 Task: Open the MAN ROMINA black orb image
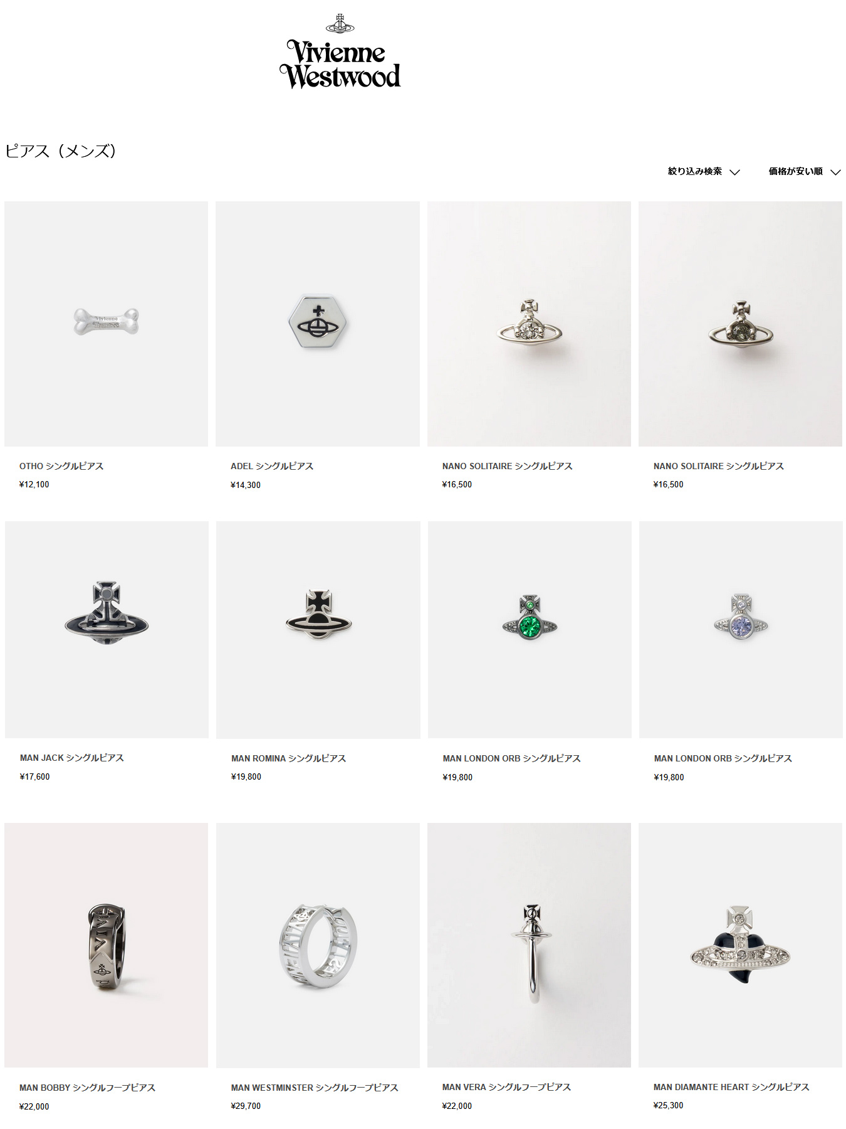(318, 630)
